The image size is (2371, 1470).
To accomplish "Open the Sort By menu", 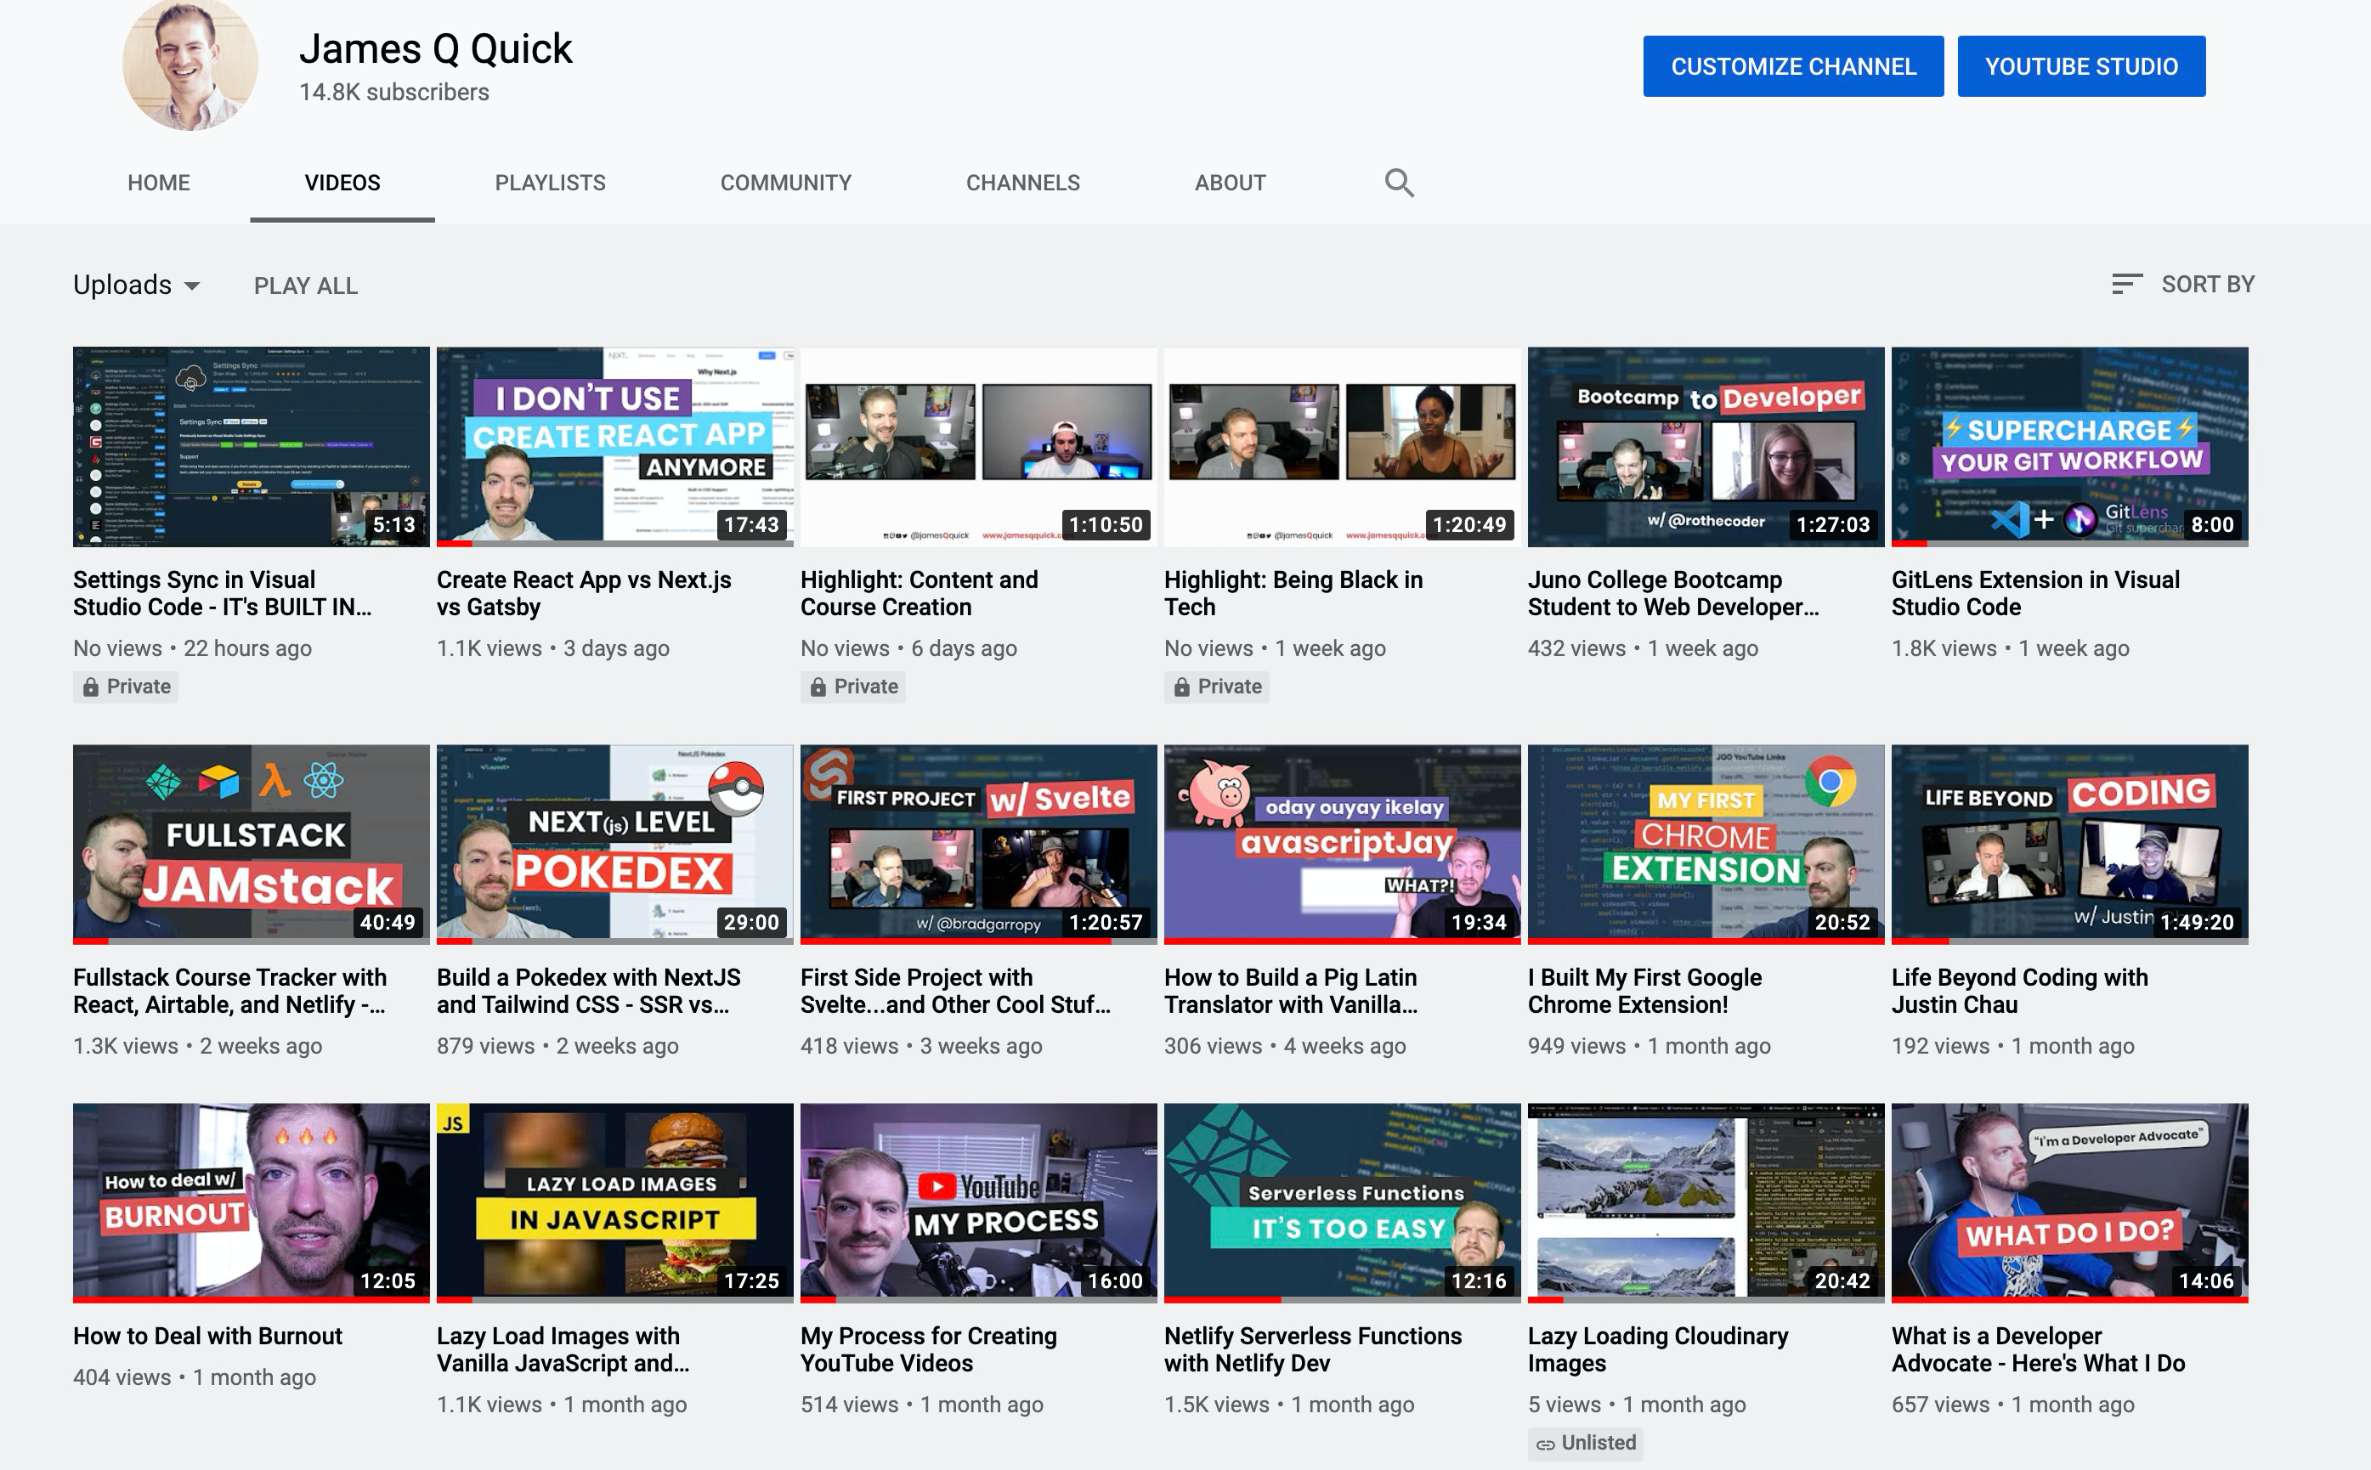I will pos(2183,284).
